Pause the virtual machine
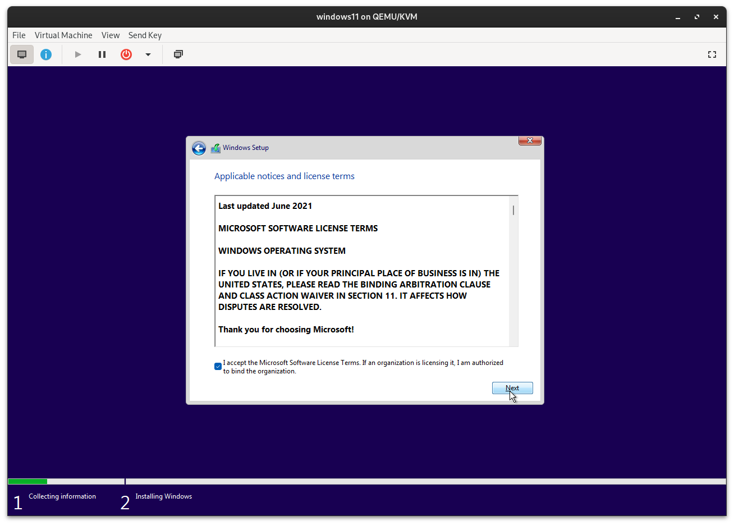 [x=102, y=54]
